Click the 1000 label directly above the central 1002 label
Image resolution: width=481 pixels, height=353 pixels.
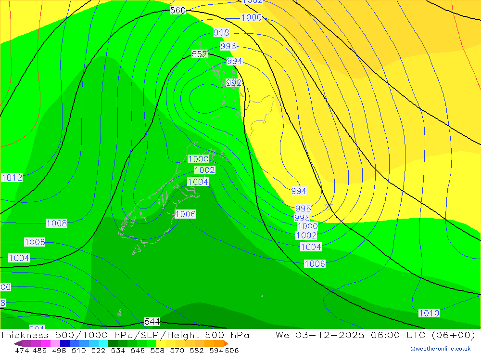(x=198, y=159)
